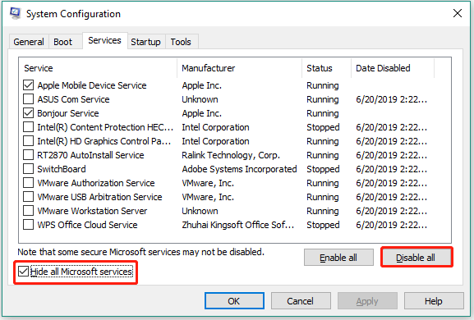Close the System Configuration window
This screenshot has width=474, height=320.
(x=458, y=13)
